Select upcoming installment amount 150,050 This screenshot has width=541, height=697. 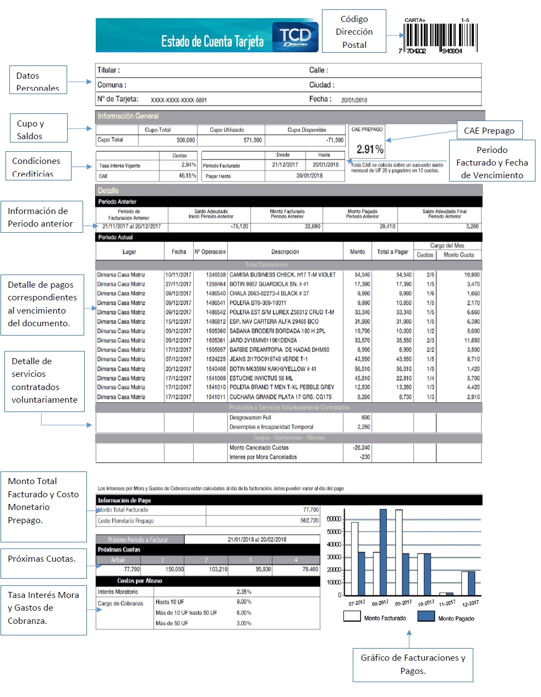tap(174, 569)
